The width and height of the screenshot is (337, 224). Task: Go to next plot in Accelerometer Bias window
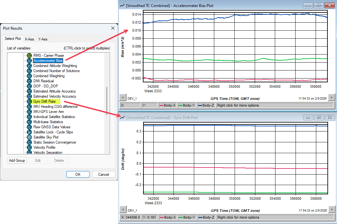[x=332, y=97]
